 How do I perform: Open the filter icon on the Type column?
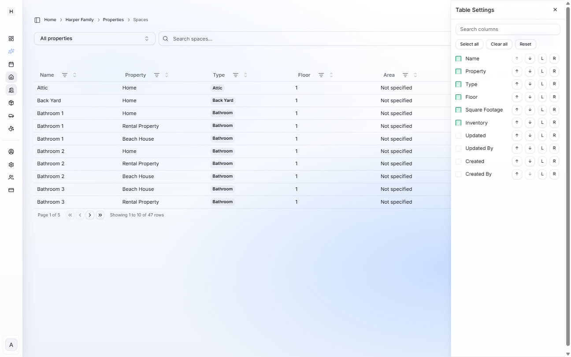coord(235,75)
